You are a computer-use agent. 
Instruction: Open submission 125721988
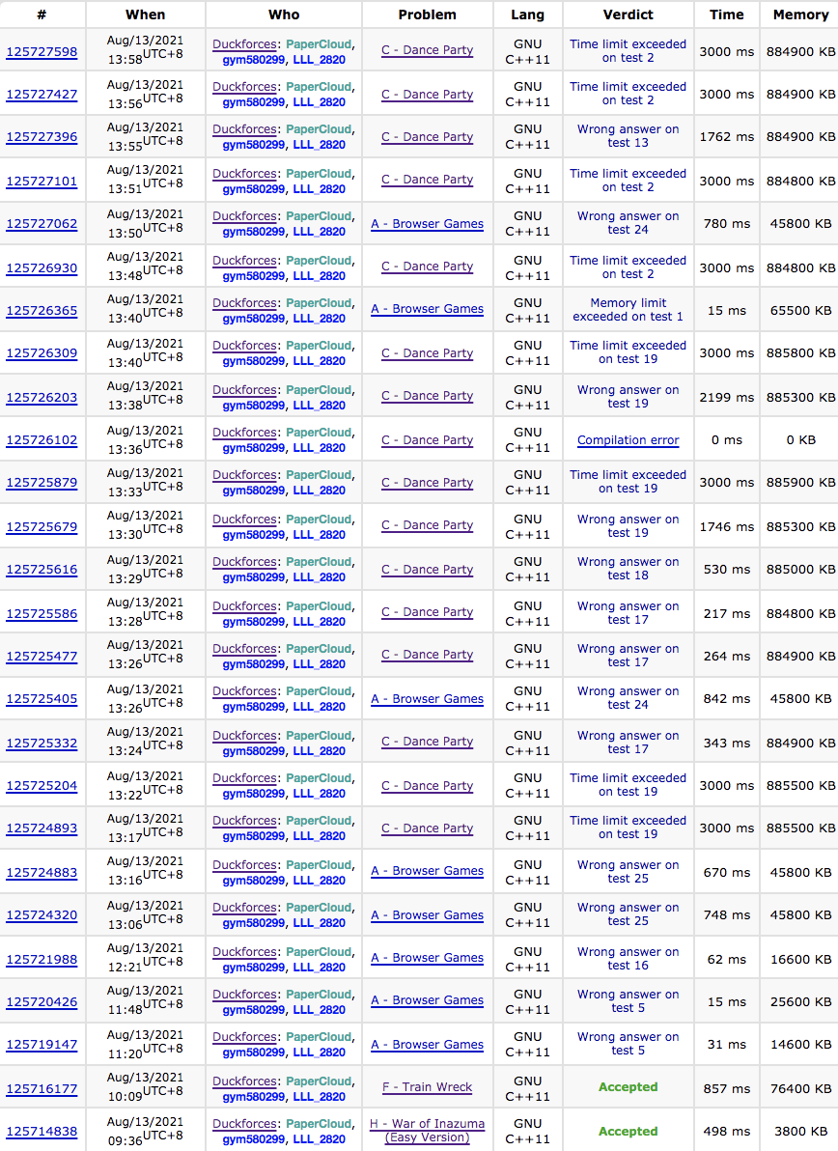(x=42, y=960)
